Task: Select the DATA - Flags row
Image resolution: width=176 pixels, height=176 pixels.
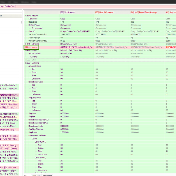Action: click(x=31, y=50)
